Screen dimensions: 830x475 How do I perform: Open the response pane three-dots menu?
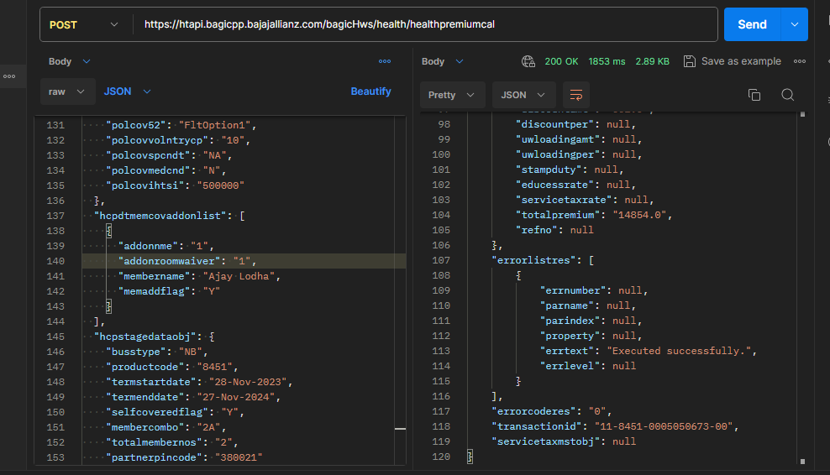[x=799, y=61]
